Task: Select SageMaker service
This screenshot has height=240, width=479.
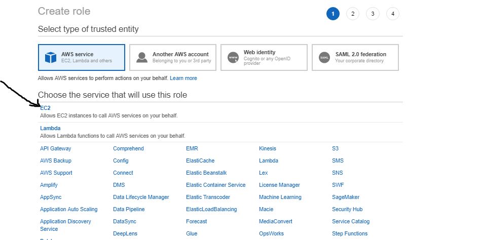Action: [x=346, y=197]
